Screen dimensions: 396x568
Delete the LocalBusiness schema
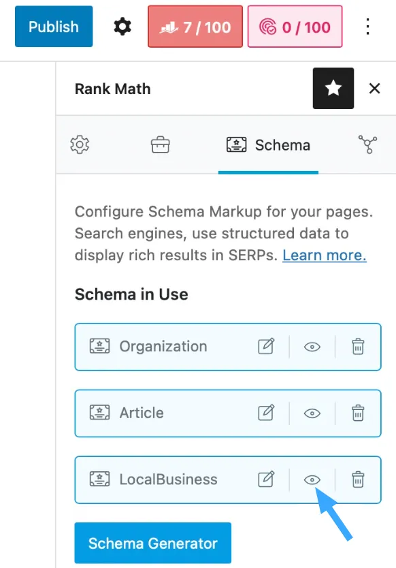click(x=358, y=479)
